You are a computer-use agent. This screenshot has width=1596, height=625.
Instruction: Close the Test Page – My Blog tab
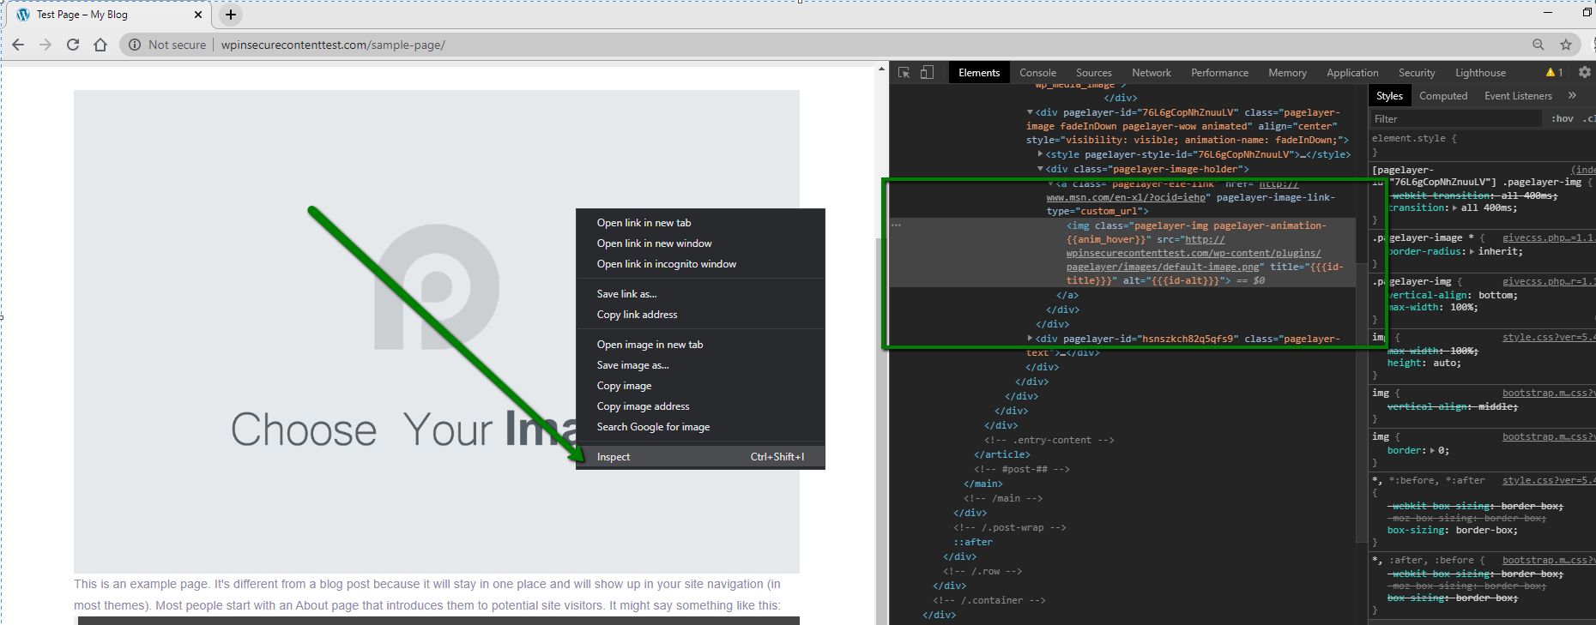(x=198, y=15)
